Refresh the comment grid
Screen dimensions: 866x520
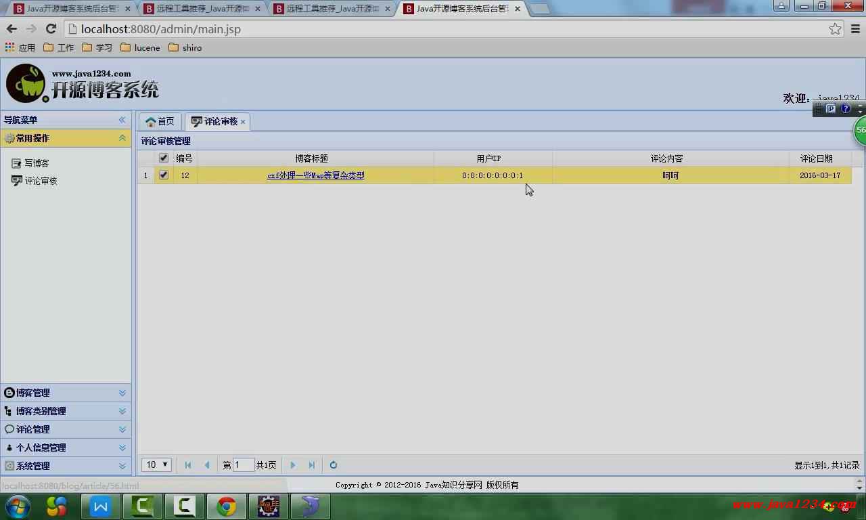pos(334,465)
